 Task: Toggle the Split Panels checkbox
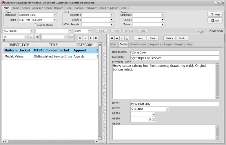click(210, 31)
